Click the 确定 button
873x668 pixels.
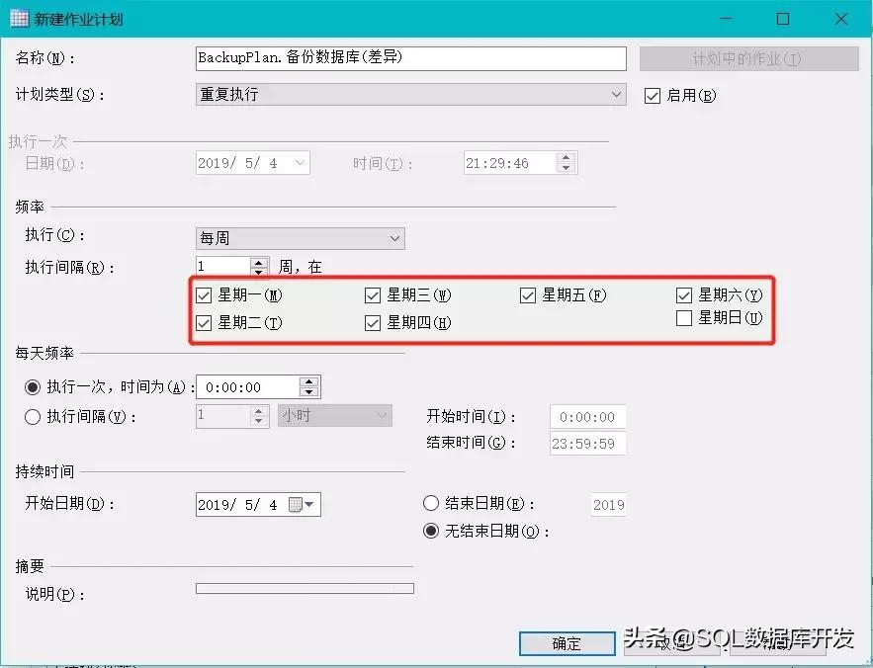[x=567, y=642]
